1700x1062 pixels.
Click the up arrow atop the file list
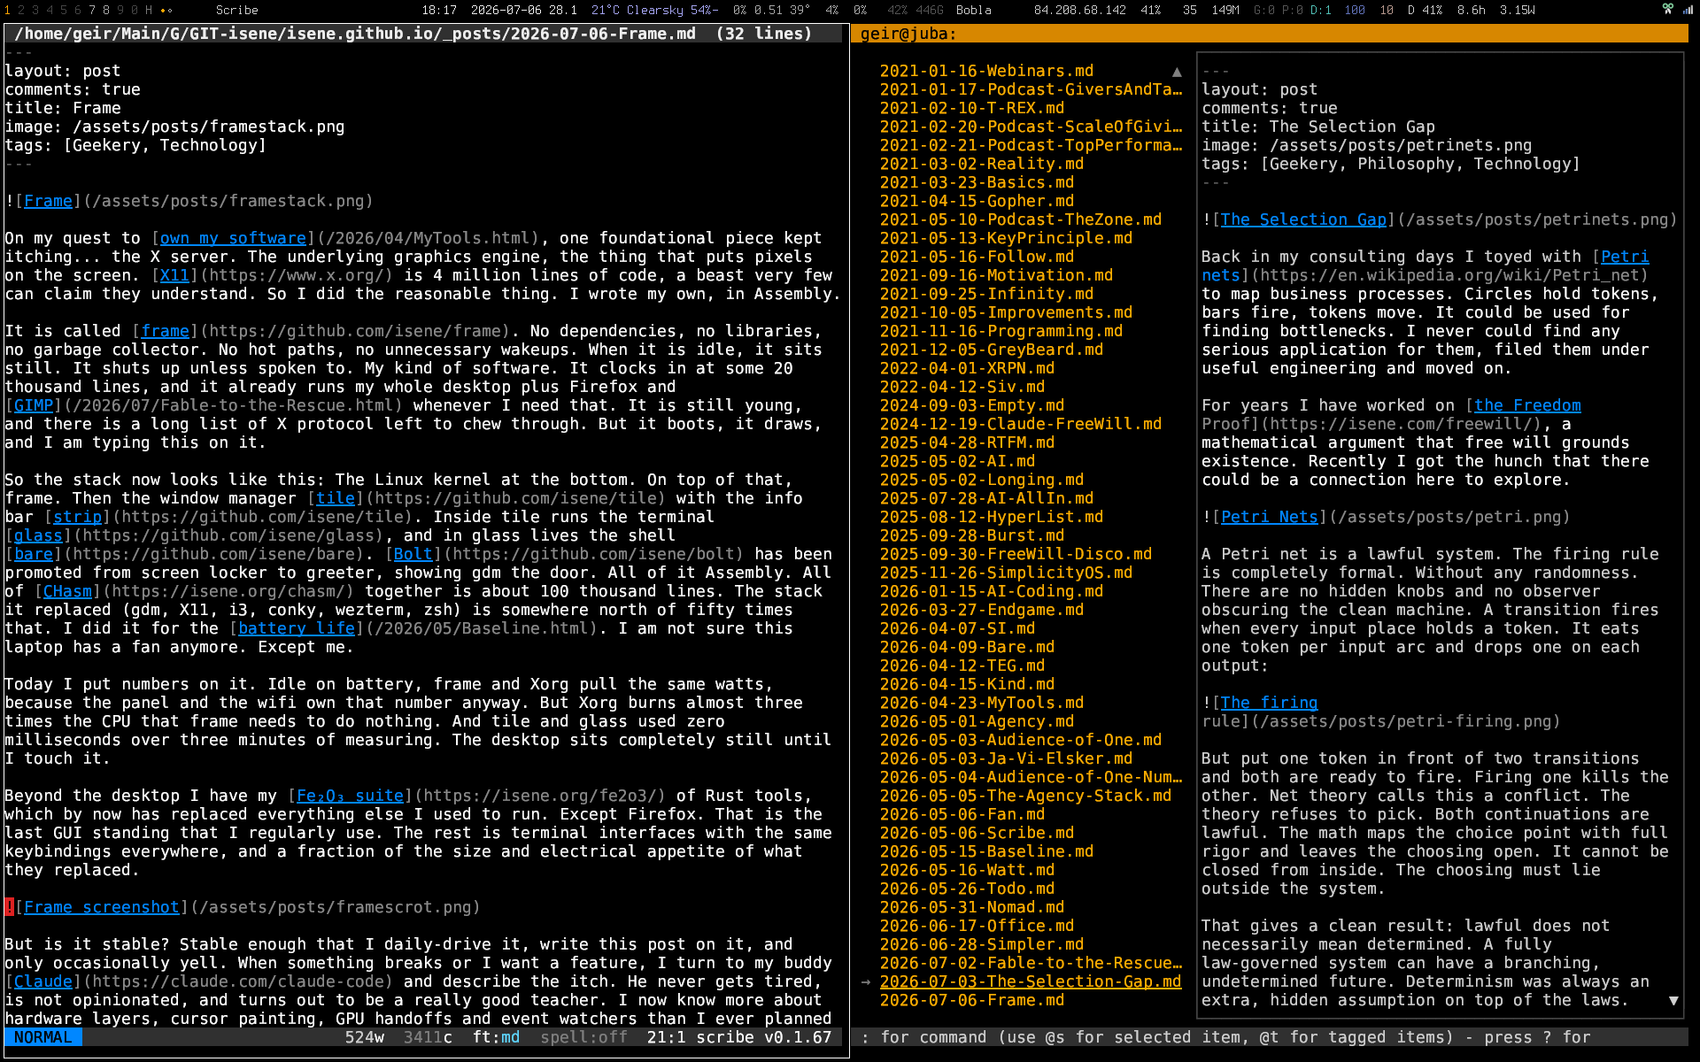click(1177, 72)
